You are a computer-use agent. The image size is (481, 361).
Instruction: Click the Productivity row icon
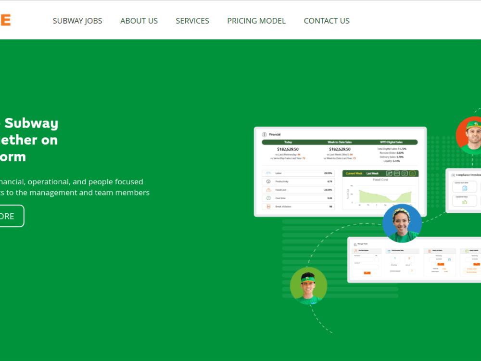coord(268,181)
